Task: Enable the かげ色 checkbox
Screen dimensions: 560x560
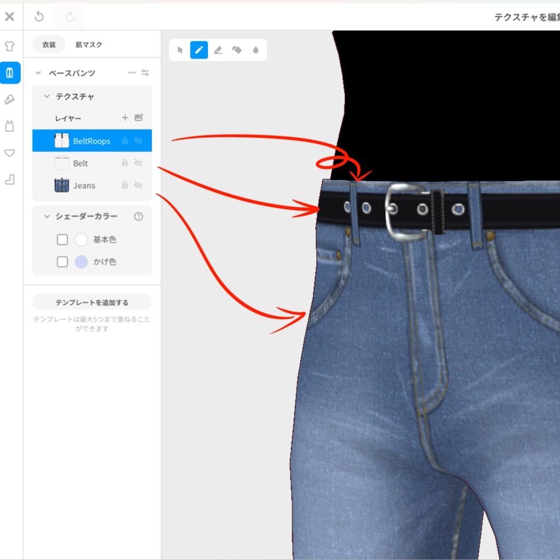Action: (x=62, y=262)
